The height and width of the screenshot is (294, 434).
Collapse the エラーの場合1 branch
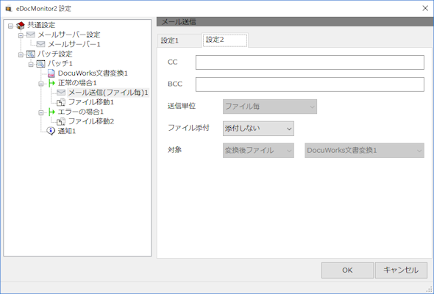[x=41, y=112]
